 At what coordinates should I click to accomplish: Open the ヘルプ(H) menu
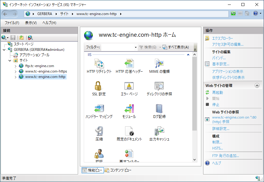click(49, 23)
